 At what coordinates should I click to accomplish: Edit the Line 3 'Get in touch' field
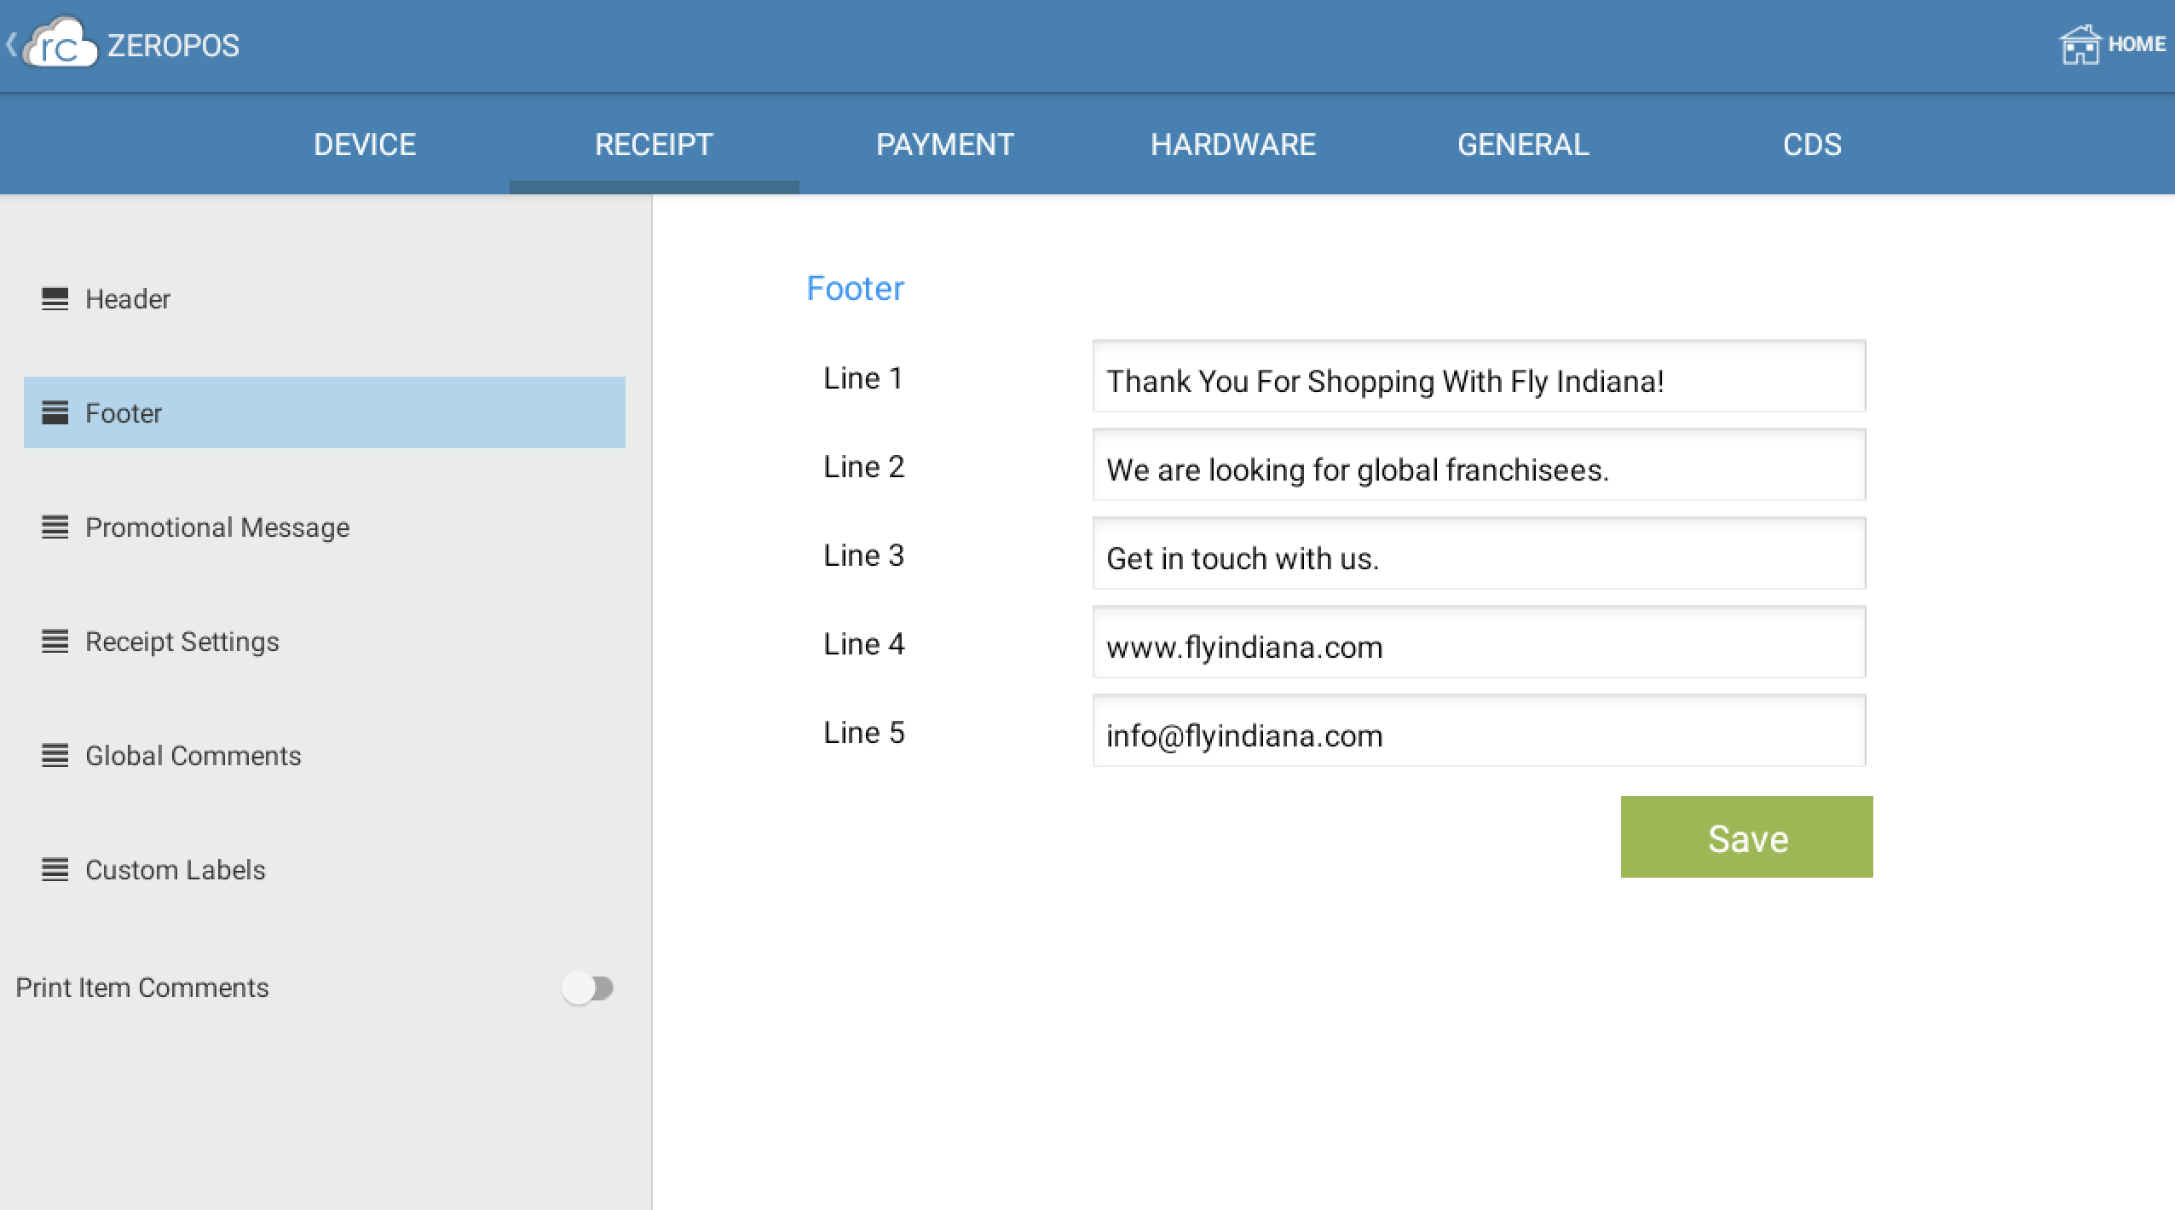pyautogui.click(x=1479, y=554)
